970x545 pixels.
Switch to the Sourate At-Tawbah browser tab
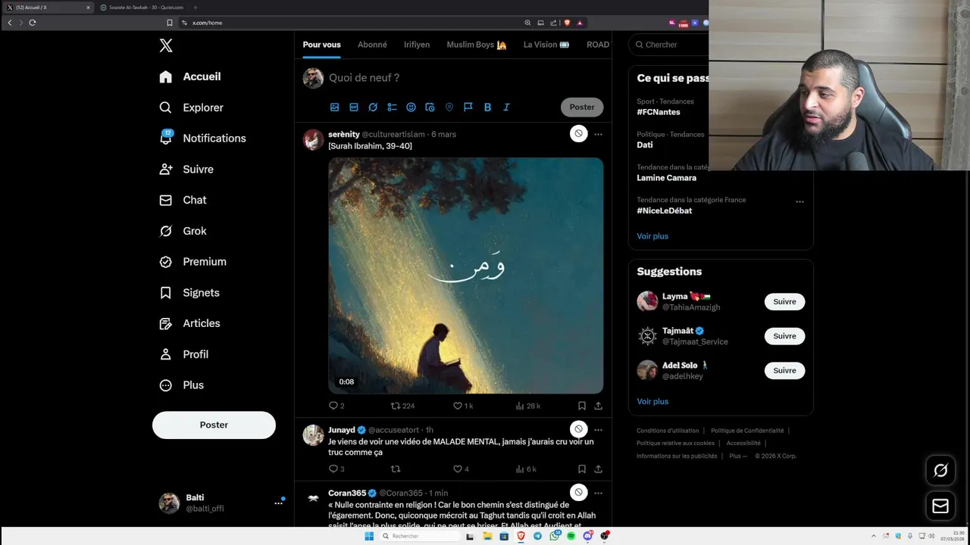(x=142, y=8)
